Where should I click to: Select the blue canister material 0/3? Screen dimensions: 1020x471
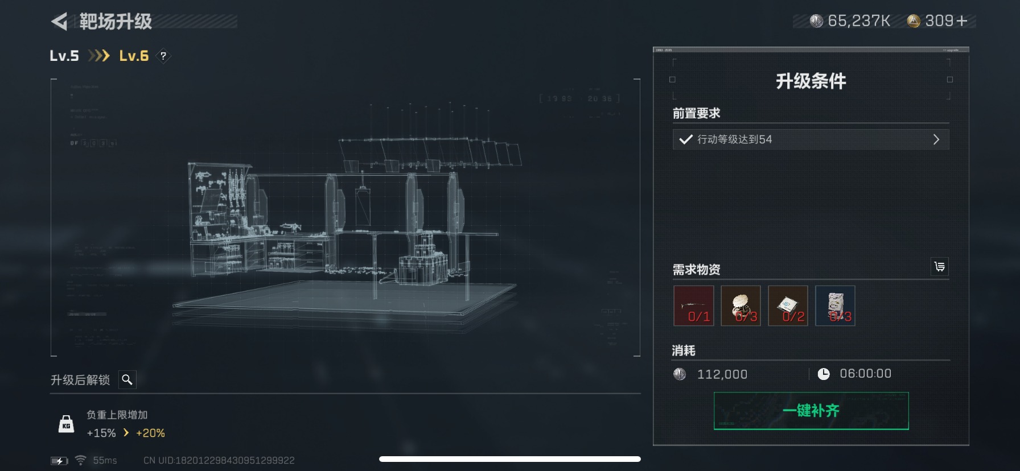pyautogui.click(x=835, y=305)
